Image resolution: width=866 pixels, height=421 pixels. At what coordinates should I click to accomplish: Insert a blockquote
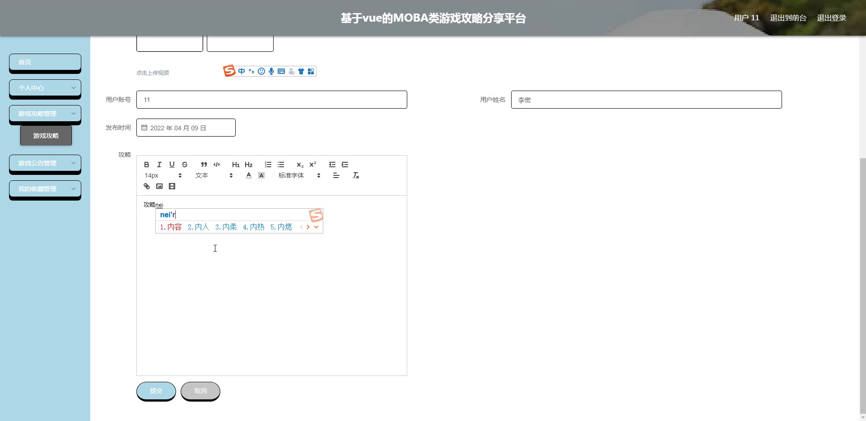coord(204,165)
